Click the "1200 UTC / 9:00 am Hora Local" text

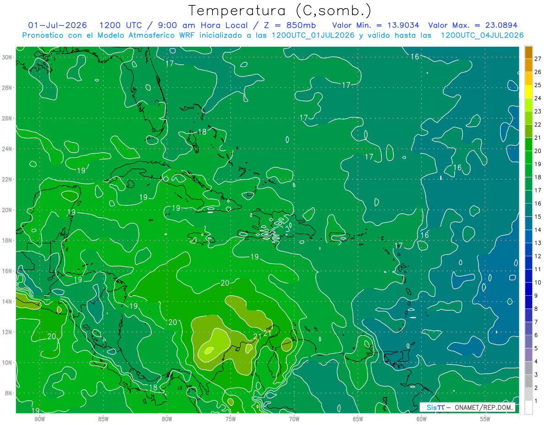point(174,25)
